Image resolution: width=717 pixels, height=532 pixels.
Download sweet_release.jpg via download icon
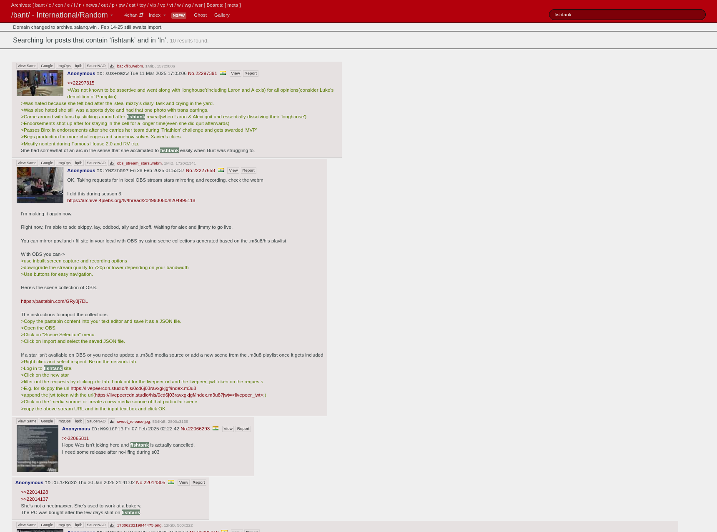click(x=112, y=421)
